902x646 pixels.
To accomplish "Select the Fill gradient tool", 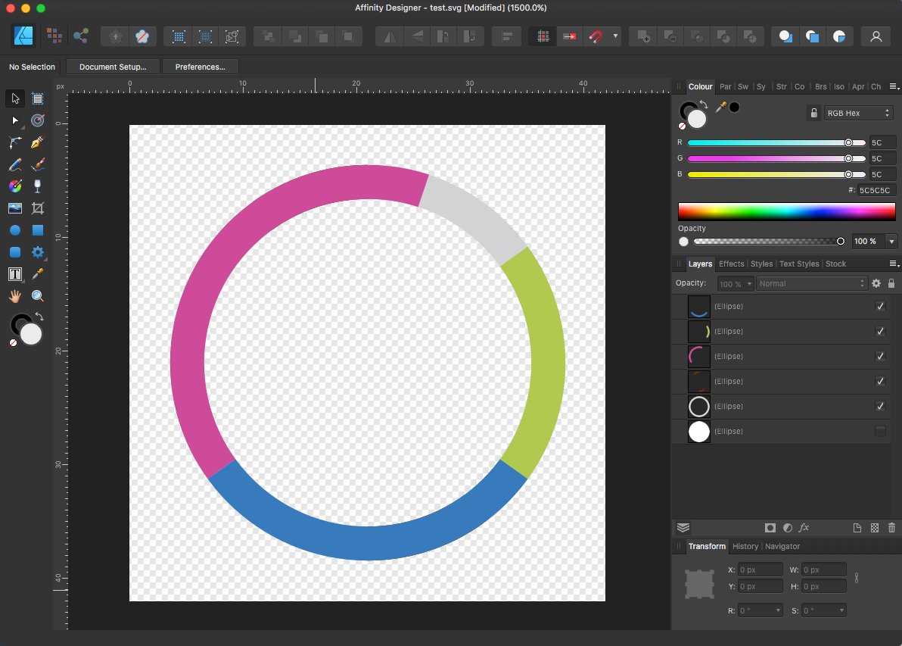I will coord(15,186).
